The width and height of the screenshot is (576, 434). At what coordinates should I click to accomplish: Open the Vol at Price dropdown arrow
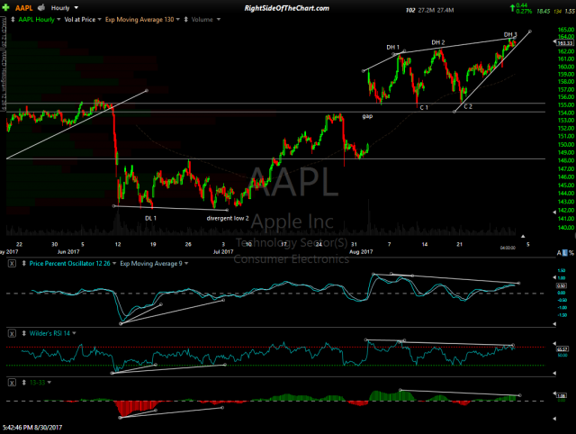[99, 19]
